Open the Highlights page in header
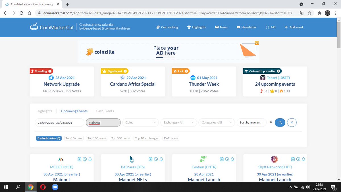The width and height of the screenshot is (341, 192). [196, 27]
